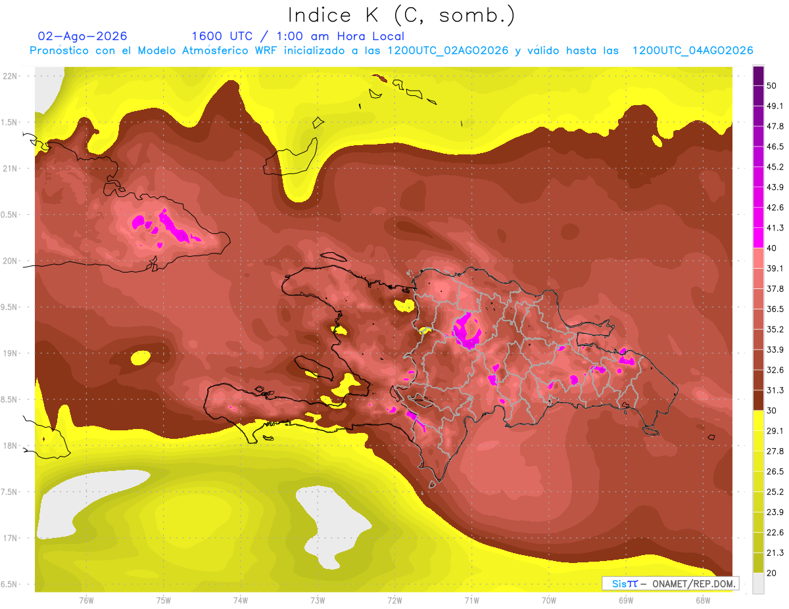789x609 pixels.
Task: Select the pink legend band between 39.1 and 40
Action: pyautogui.click(x=758, y=258)
